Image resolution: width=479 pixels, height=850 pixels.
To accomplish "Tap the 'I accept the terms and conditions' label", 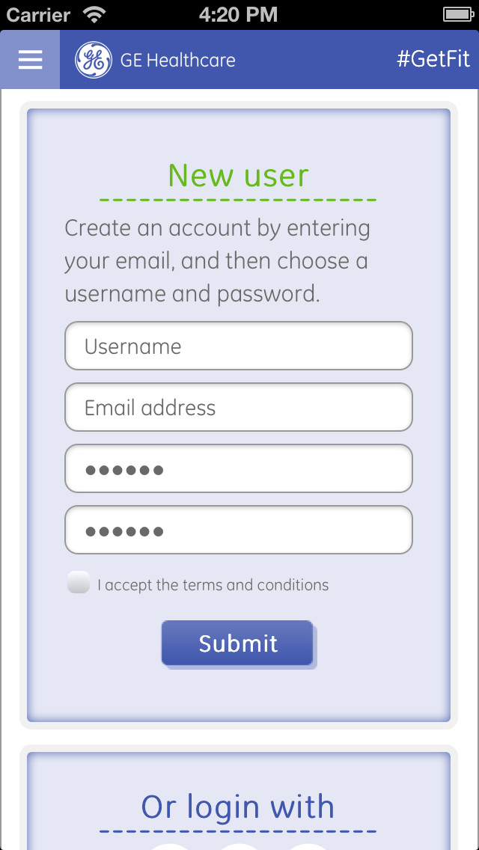I will click(x=213, y=585).
